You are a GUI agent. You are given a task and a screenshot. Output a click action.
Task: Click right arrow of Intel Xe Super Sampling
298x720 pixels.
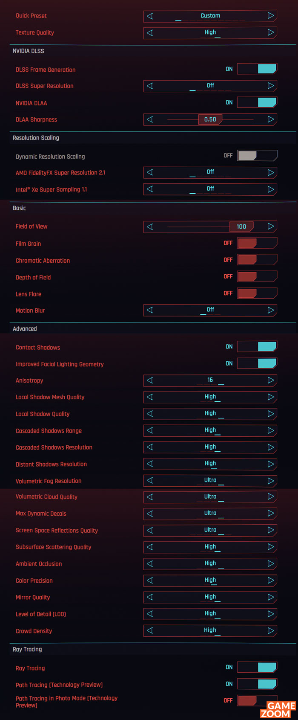[271, 189]
